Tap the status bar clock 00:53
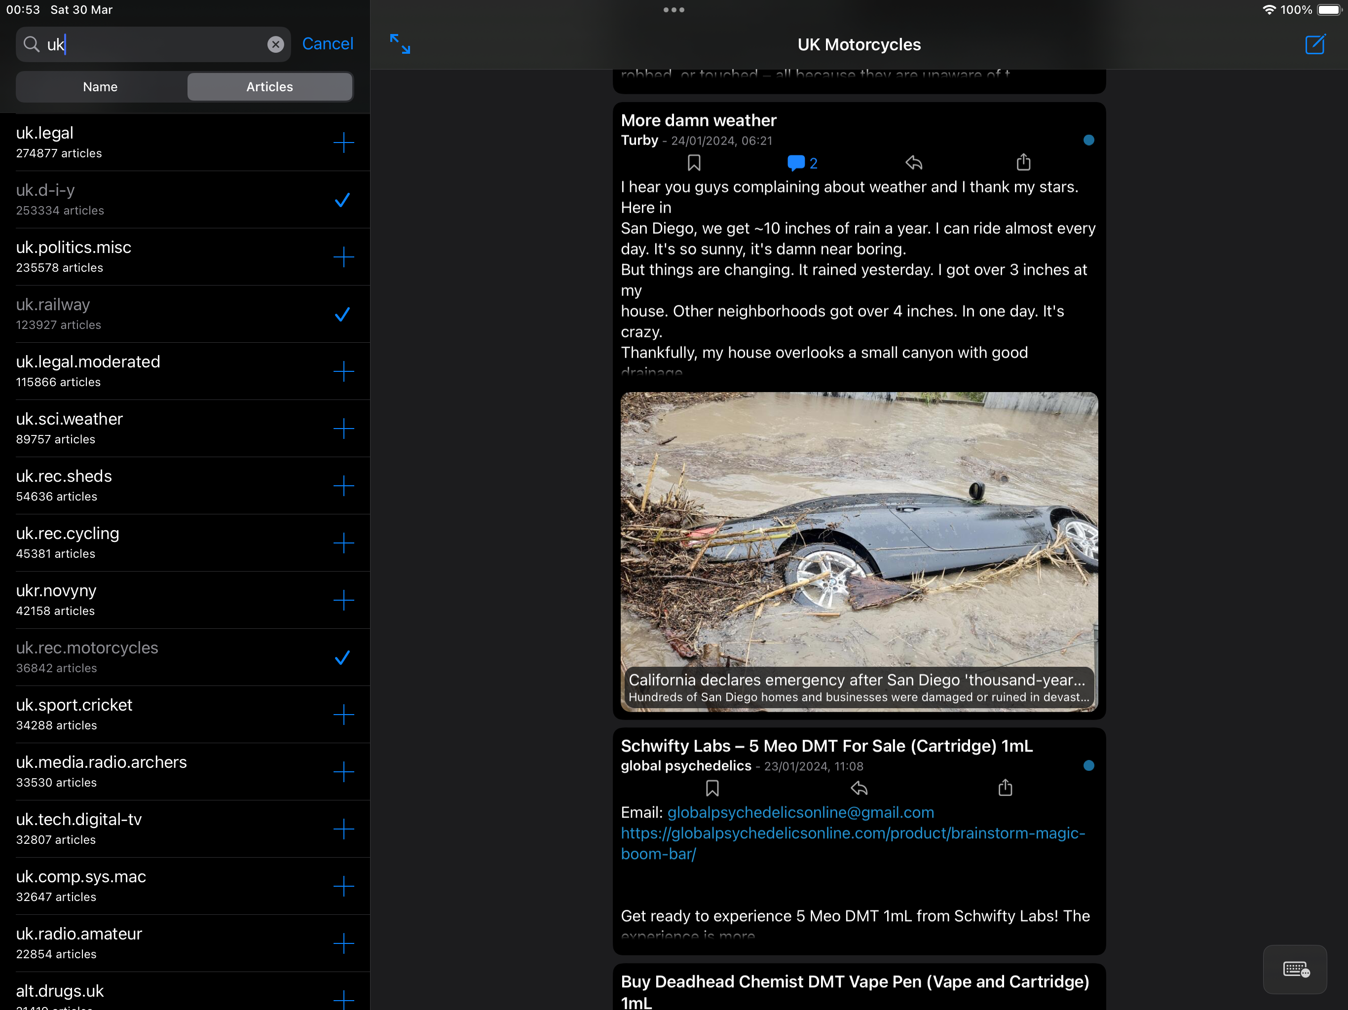 (x=23, y=10)
